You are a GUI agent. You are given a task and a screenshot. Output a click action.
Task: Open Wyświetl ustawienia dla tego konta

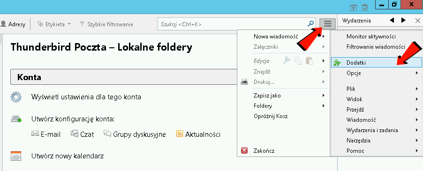pyautogui.click(x=86, y=97)
